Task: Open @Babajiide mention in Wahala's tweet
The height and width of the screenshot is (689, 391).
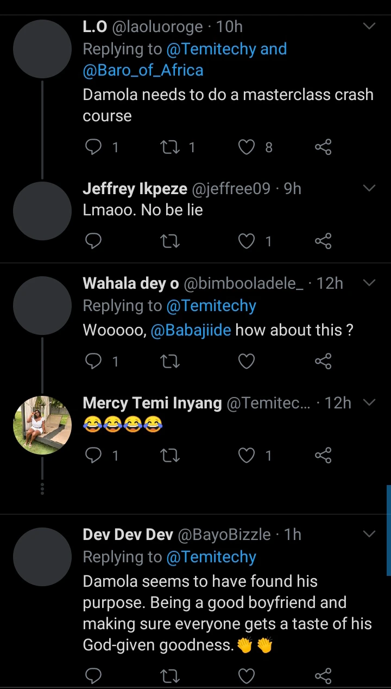Action: pos(191,330)
